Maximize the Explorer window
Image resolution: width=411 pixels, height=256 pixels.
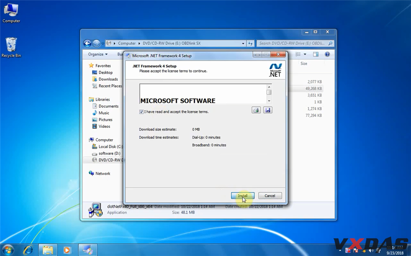(316, 32)
